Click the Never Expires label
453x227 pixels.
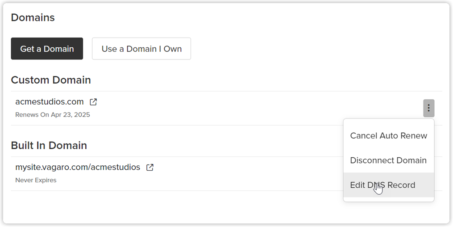(36, 180)
